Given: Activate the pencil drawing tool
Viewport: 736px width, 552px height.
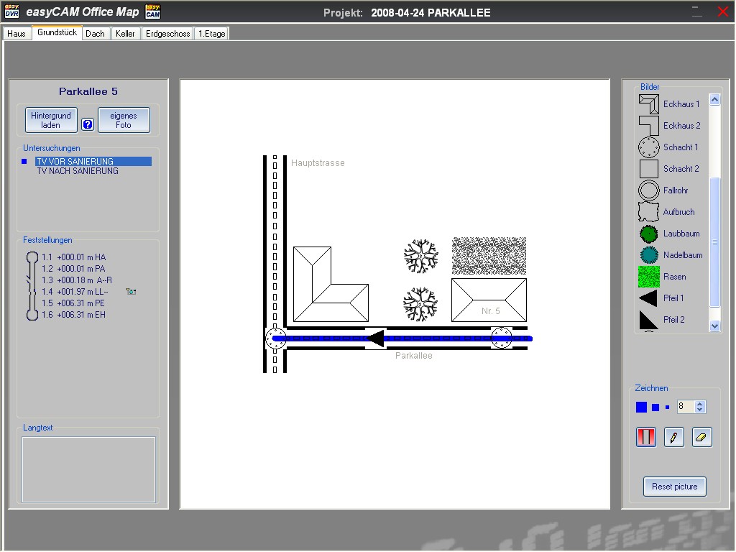Looking at the screenshot, I should point(673,437).
